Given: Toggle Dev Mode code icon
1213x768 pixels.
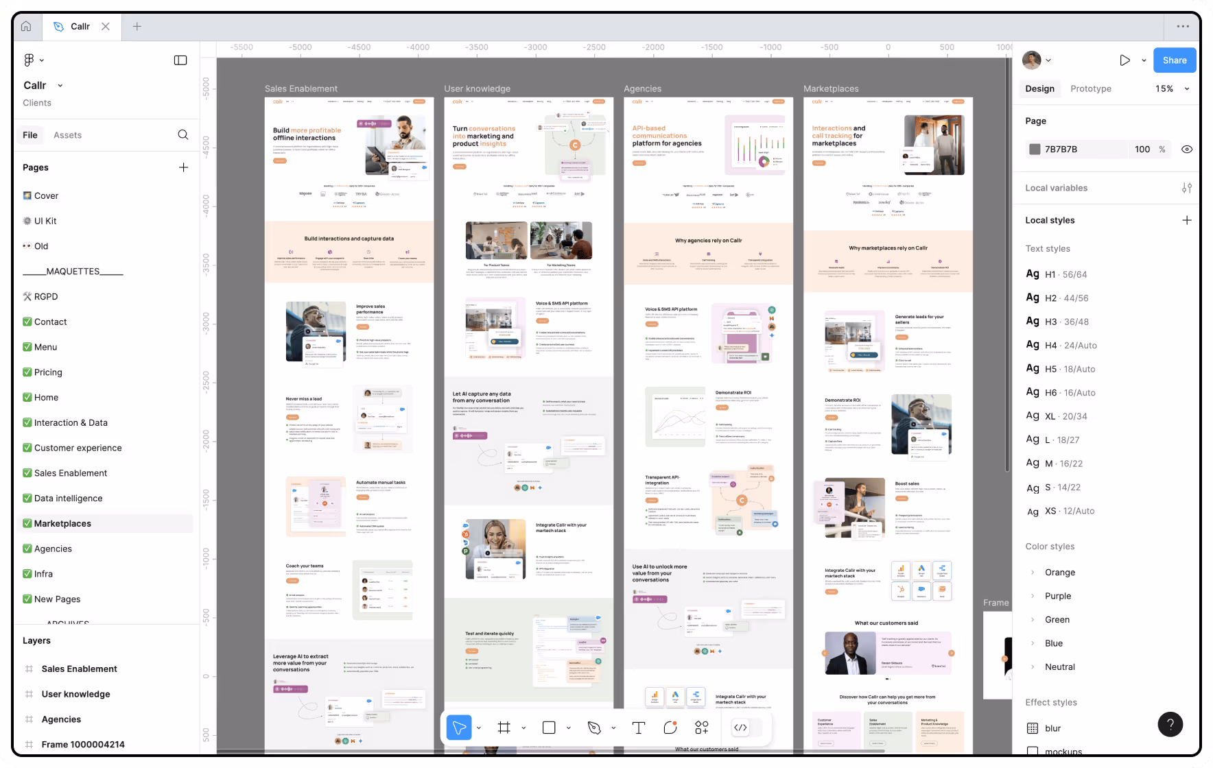Looking at the screenshot, I should [741, 728].
